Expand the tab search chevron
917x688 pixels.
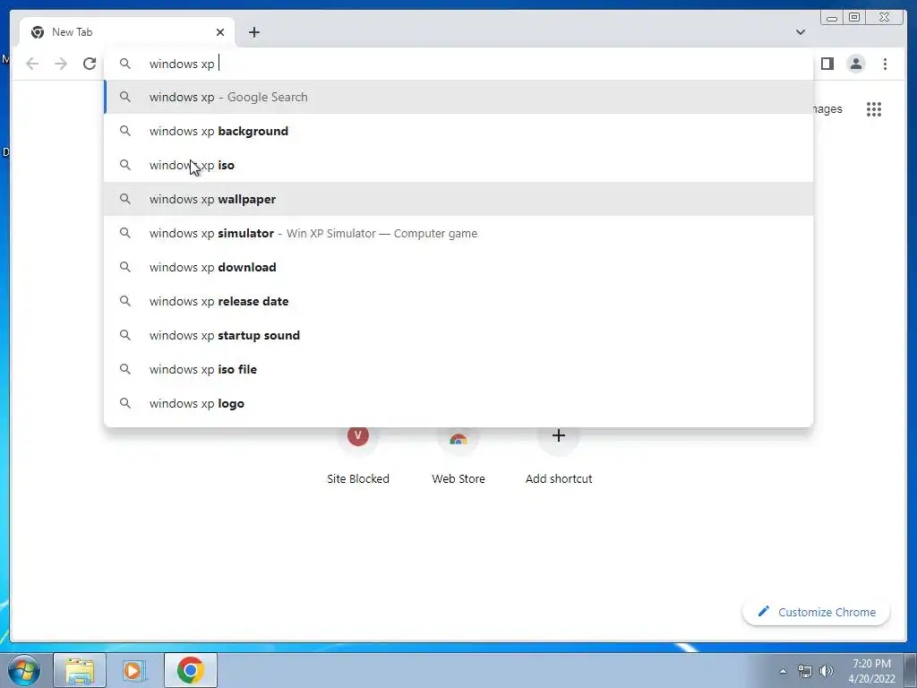pos(800,32)
